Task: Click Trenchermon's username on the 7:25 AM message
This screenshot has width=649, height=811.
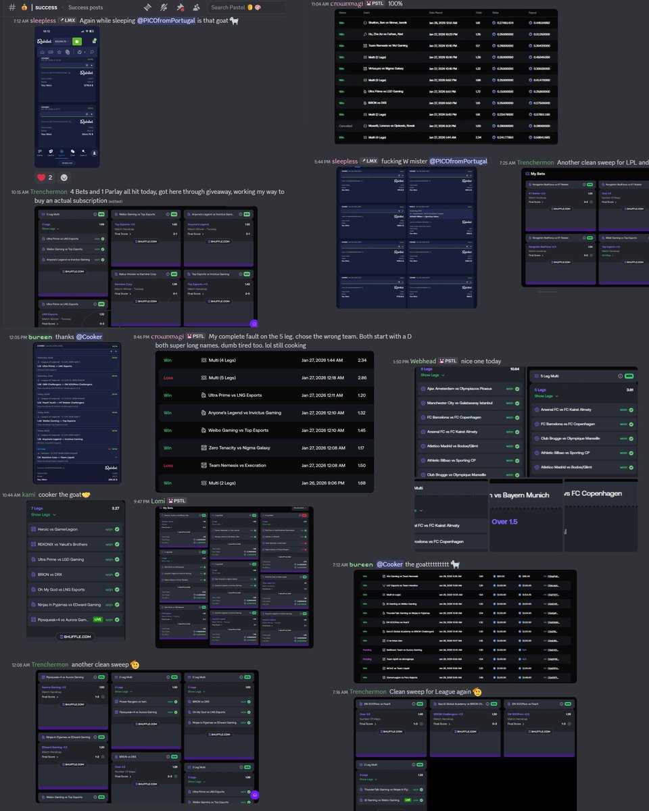Action: (x=536, y=163)
